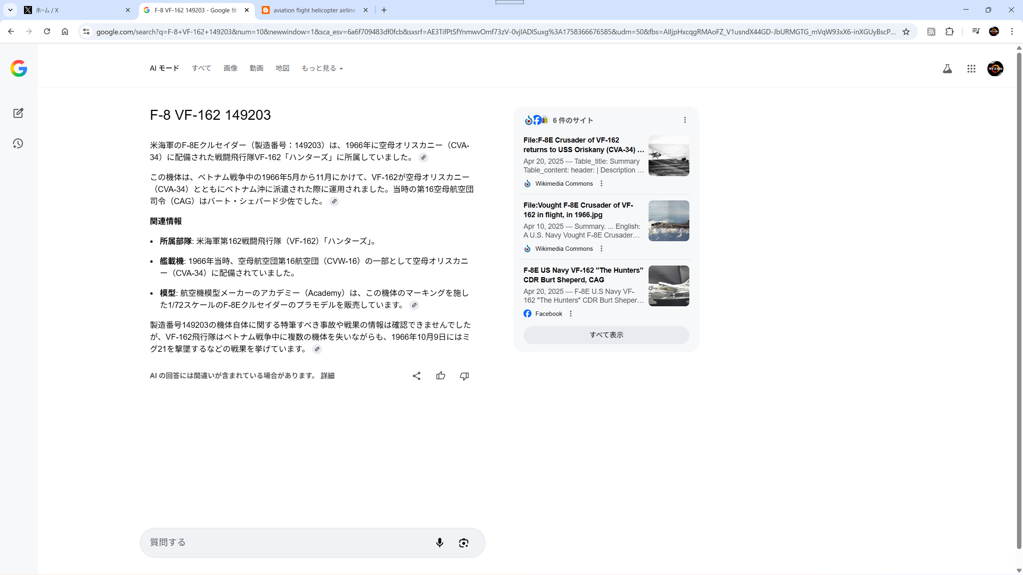
Task: Click the thumbs up feedback icon
Action: [440, 376]
